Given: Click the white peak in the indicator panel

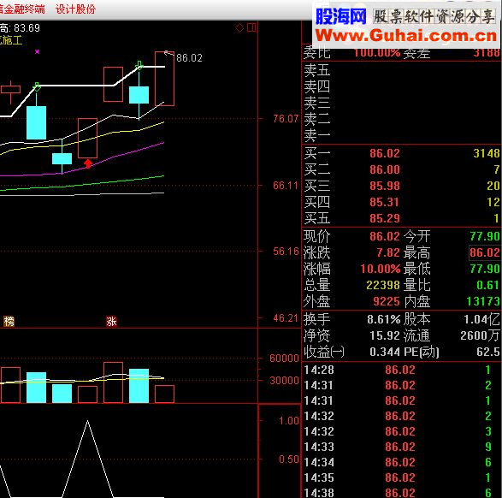Looking at the screenshot, I should [88, 422].
